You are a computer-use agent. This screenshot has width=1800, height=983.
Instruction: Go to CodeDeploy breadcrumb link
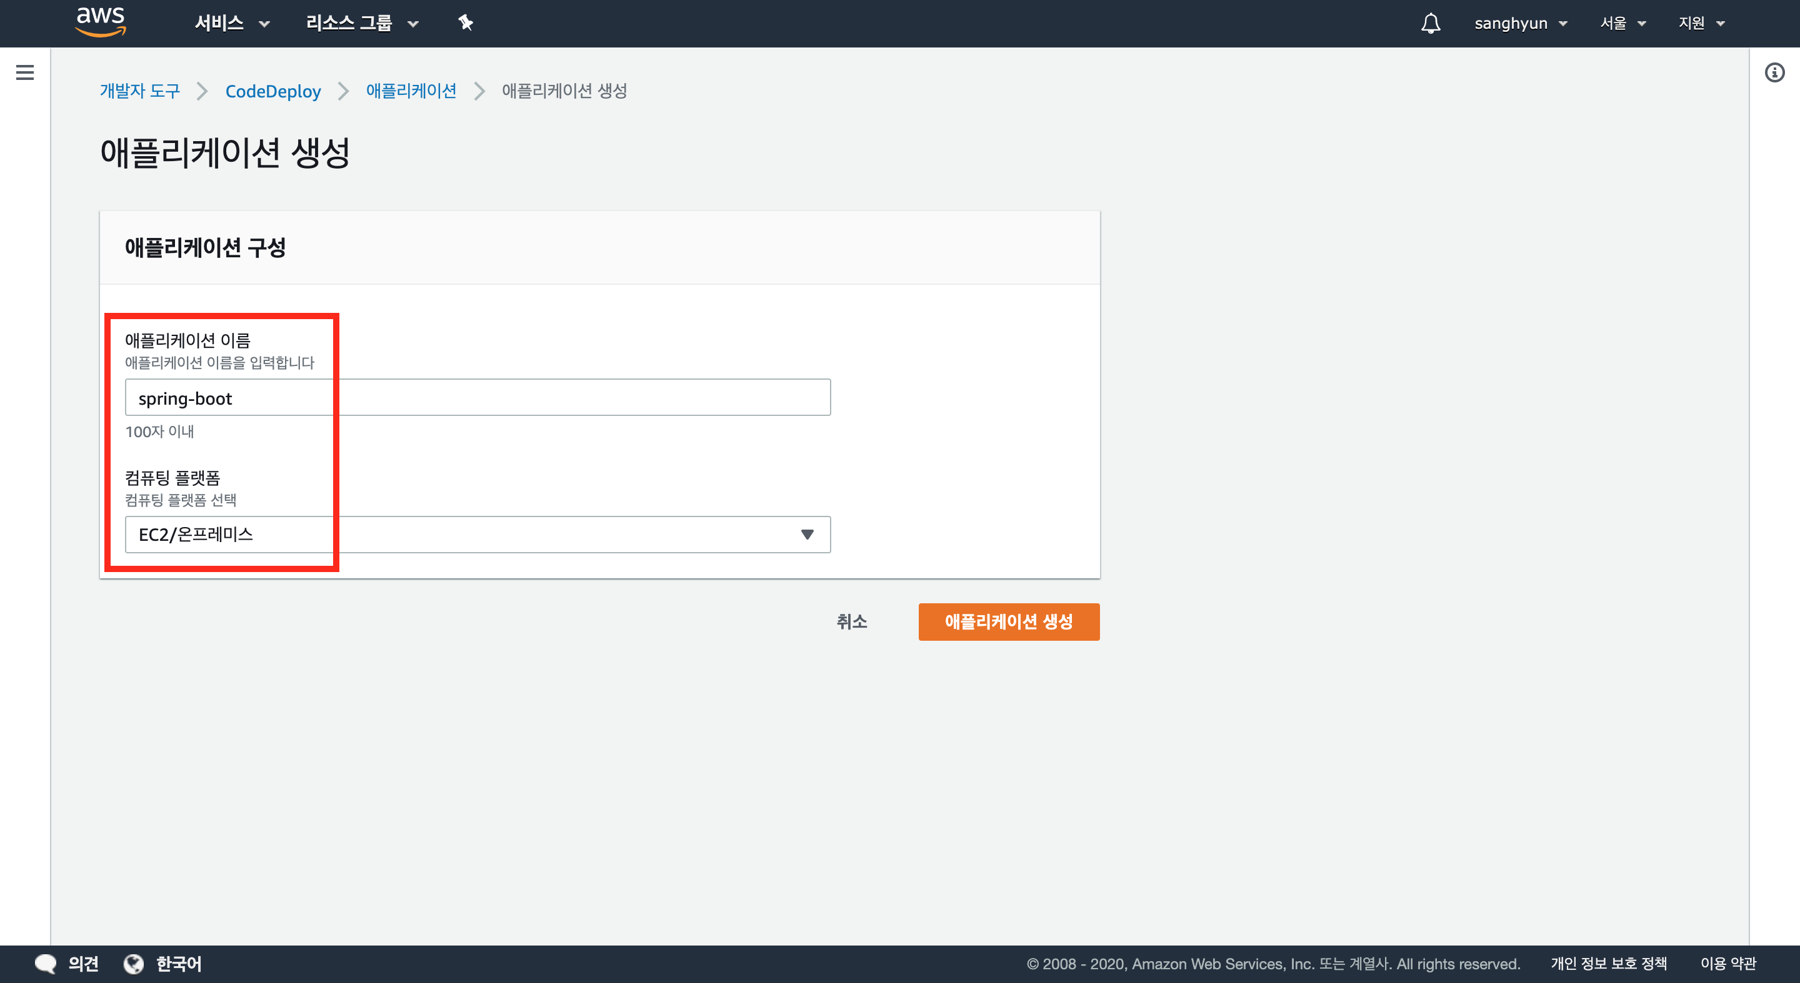(272, 91)
